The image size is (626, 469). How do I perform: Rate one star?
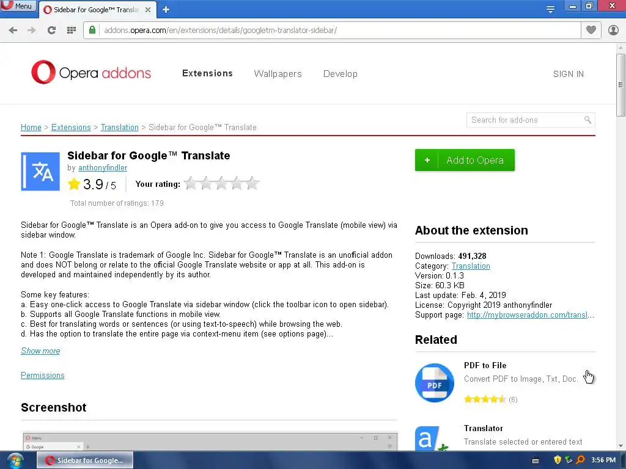[x=191, y=183]
